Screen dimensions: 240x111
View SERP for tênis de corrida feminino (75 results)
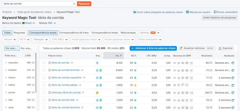(x=211, y=70)
